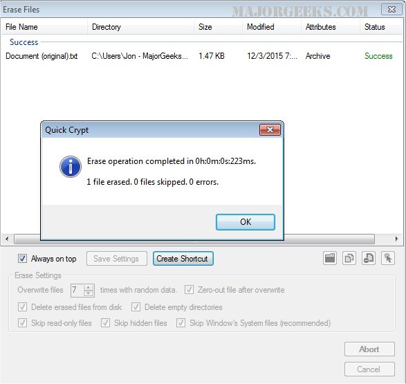Sort by the Status column header
Viewport: 406px width, 384px height.
(381, 27)
